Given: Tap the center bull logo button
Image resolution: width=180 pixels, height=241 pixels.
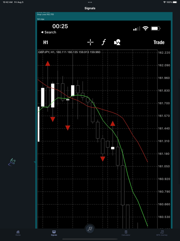Looking at the screenshot, I should (x=90, y=229).
